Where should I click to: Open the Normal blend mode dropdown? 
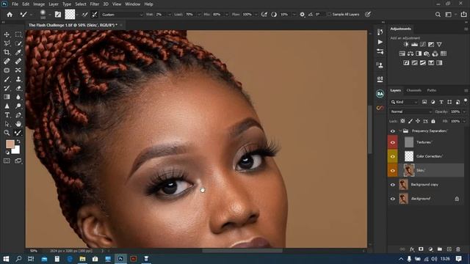[x=411, y=111]
